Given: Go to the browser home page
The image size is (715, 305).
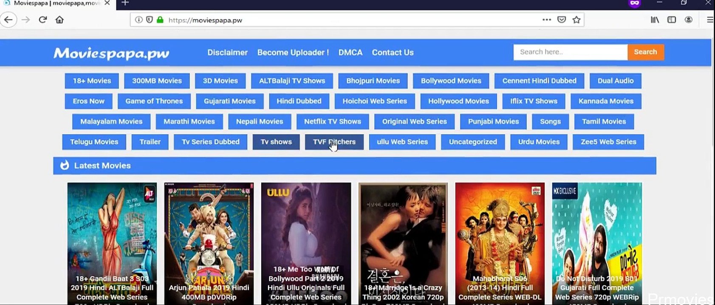Looking at the screenshot, I should (x=59, y=20).
